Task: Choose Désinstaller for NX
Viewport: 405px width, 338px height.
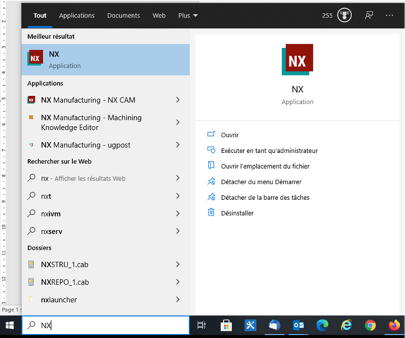Action: 237,213
